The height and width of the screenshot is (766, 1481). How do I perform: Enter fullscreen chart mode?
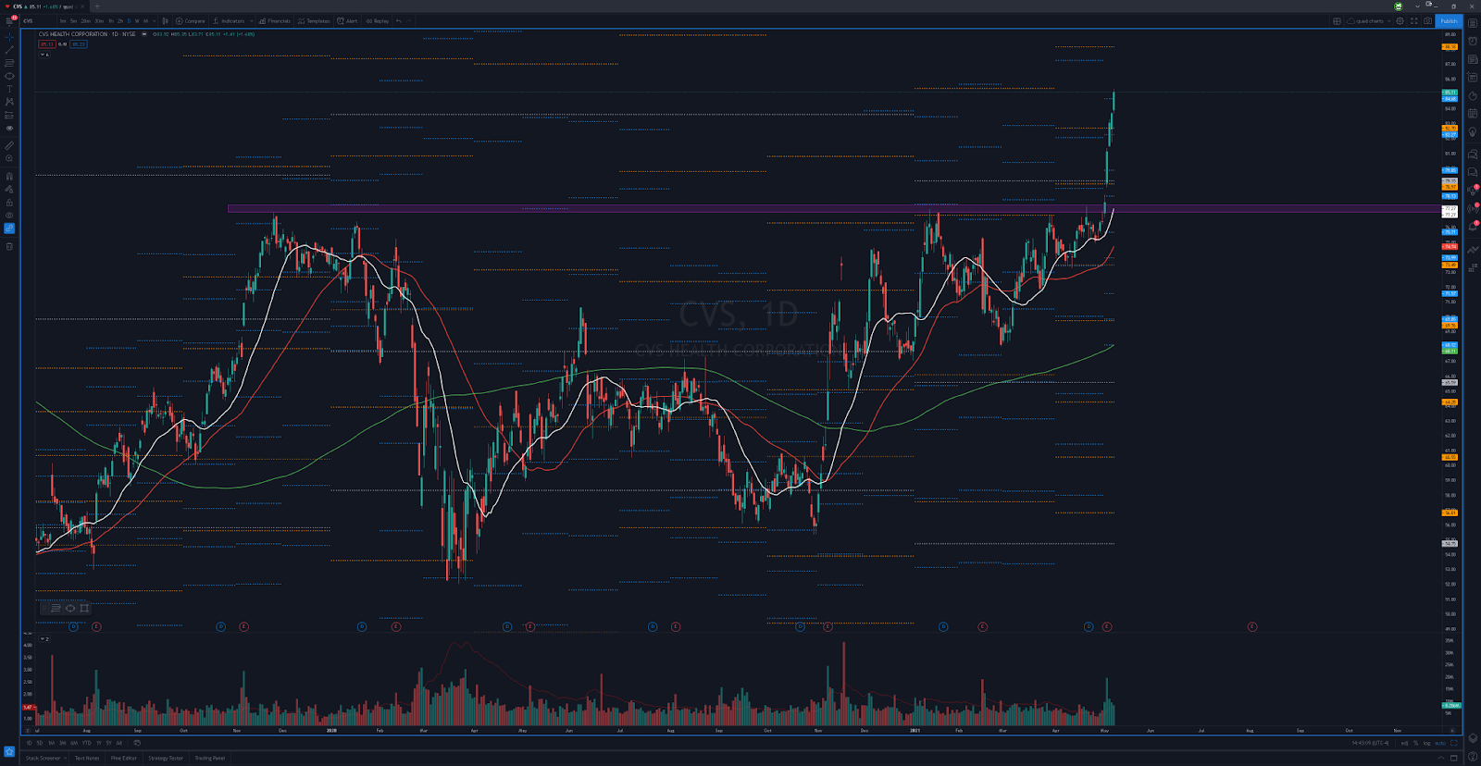click(1413, 21)
